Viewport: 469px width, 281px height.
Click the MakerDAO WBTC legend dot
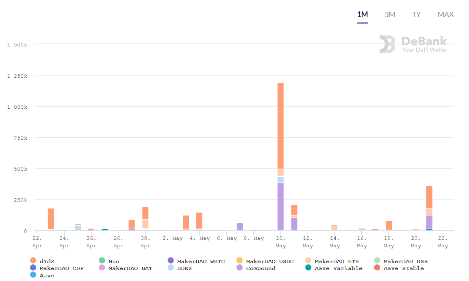pos(171,261)
